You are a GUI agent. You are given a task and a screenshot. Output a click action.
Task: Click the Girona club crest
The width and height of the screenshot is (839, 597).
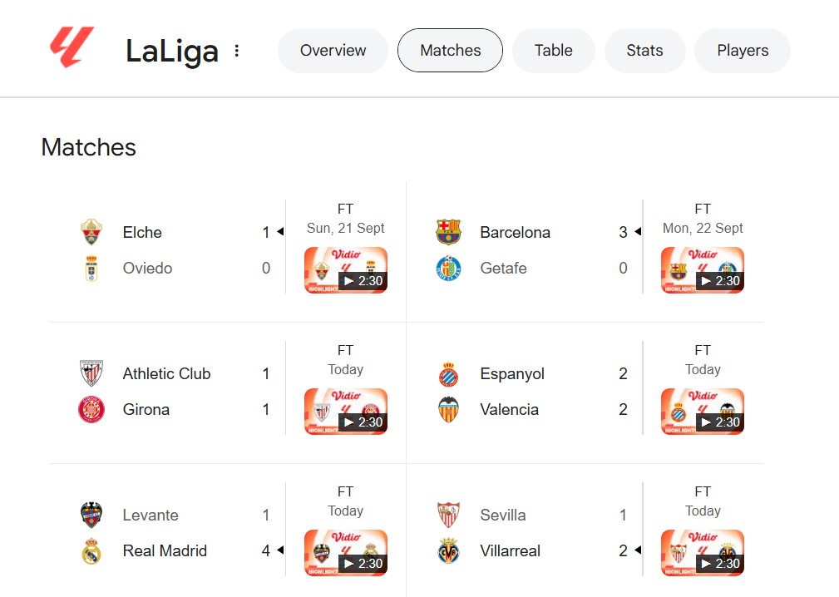91,409
